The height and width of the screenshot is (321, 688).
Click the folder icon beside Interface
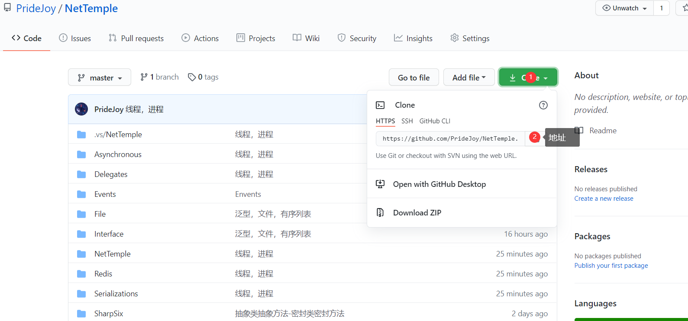click(81, 234)
